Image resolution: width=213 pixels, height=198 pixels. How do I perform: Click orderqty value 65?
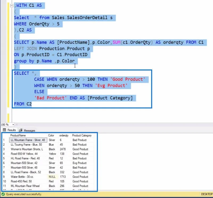[65, 163]
